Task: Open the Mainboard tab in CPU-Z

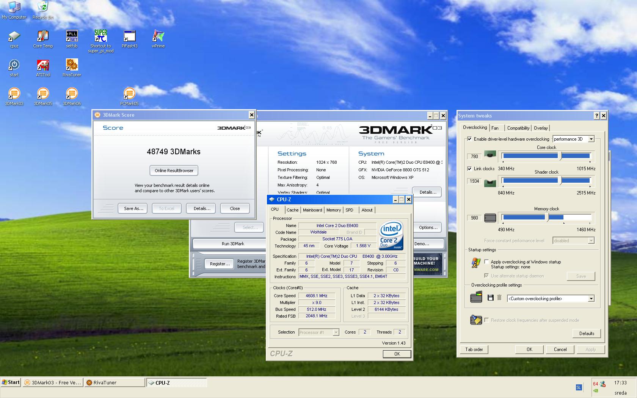Action: point(312,210)
